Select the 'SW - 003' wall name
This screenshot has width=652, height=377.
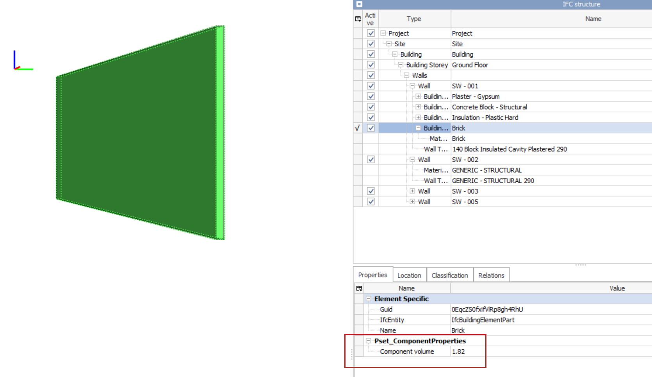click(465, 191)
